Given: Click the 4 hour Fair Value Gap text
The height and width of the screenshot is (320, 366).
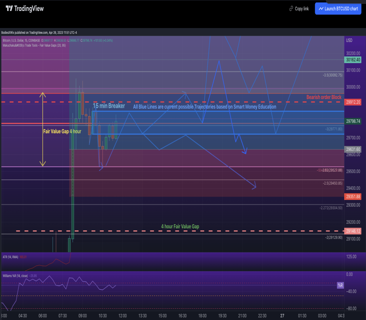Looking at the screenshot, I should (180, 226).
